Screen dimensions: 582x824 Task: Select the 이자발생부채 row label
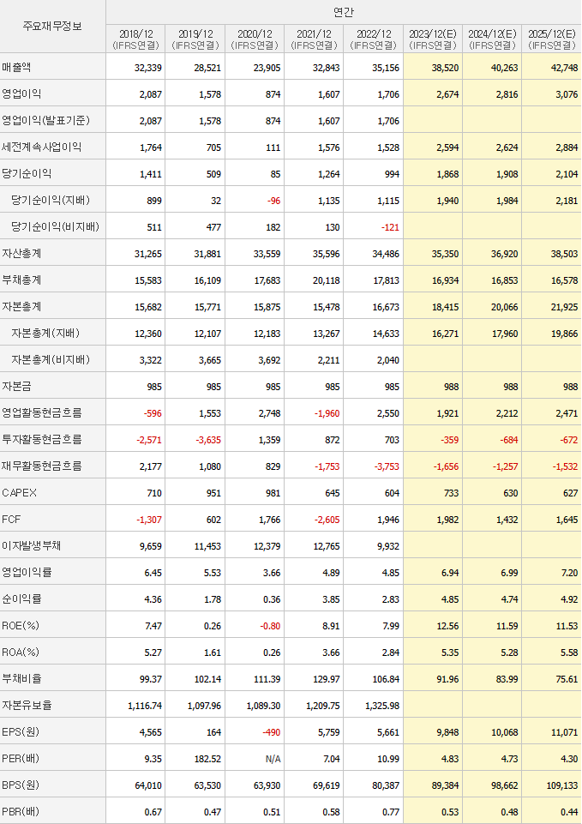click(x=32, y=545)
